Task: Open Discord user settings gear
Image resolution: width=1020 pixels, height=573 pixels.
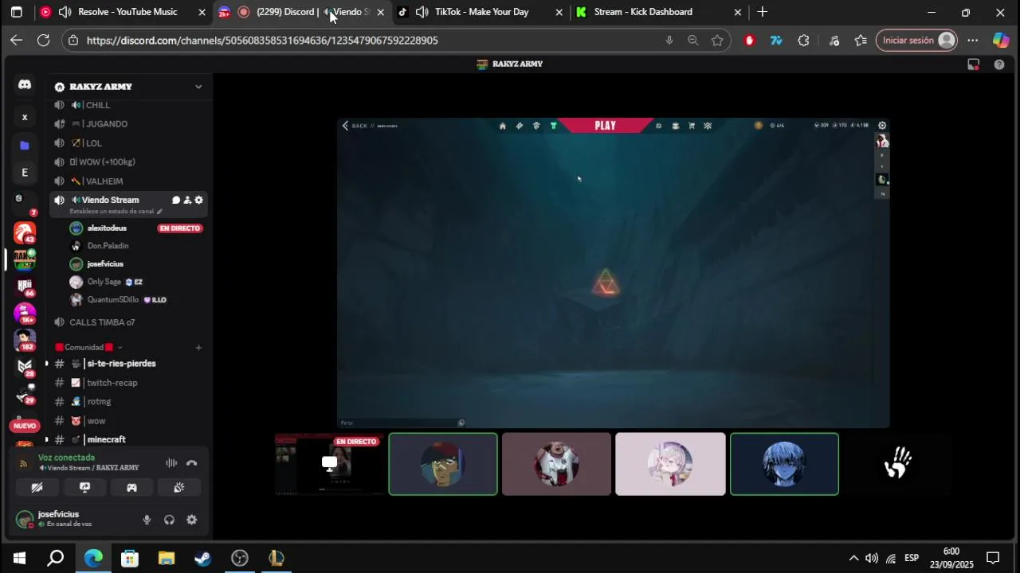Action: (191, 520)
